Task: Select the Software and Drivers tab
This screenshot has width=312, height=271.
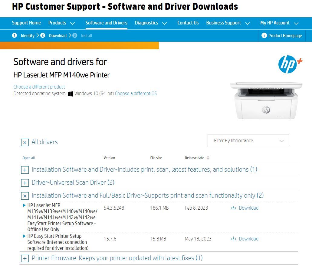Action: [107, 23]
